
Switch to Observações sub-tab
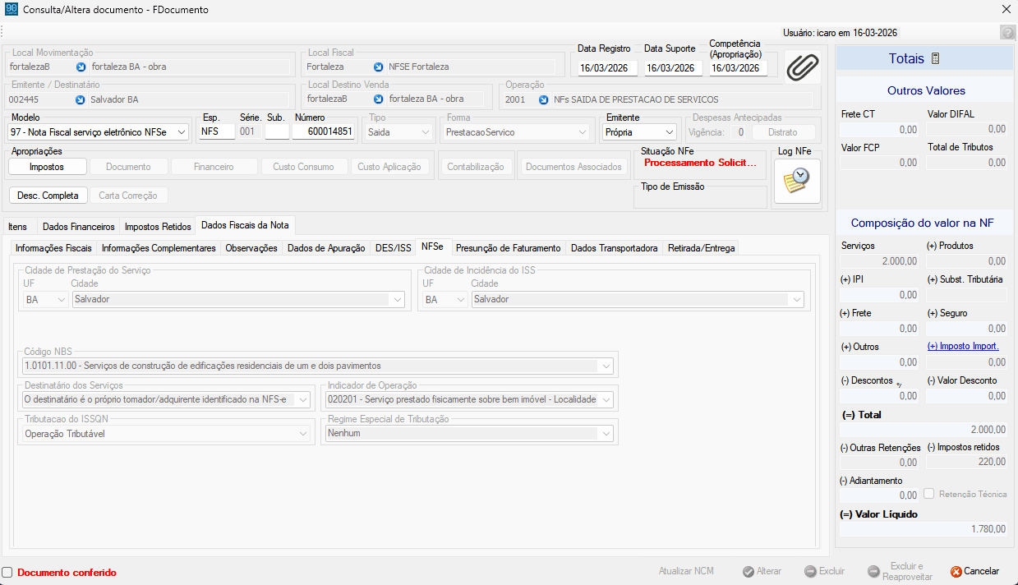[x=251, y=248]
